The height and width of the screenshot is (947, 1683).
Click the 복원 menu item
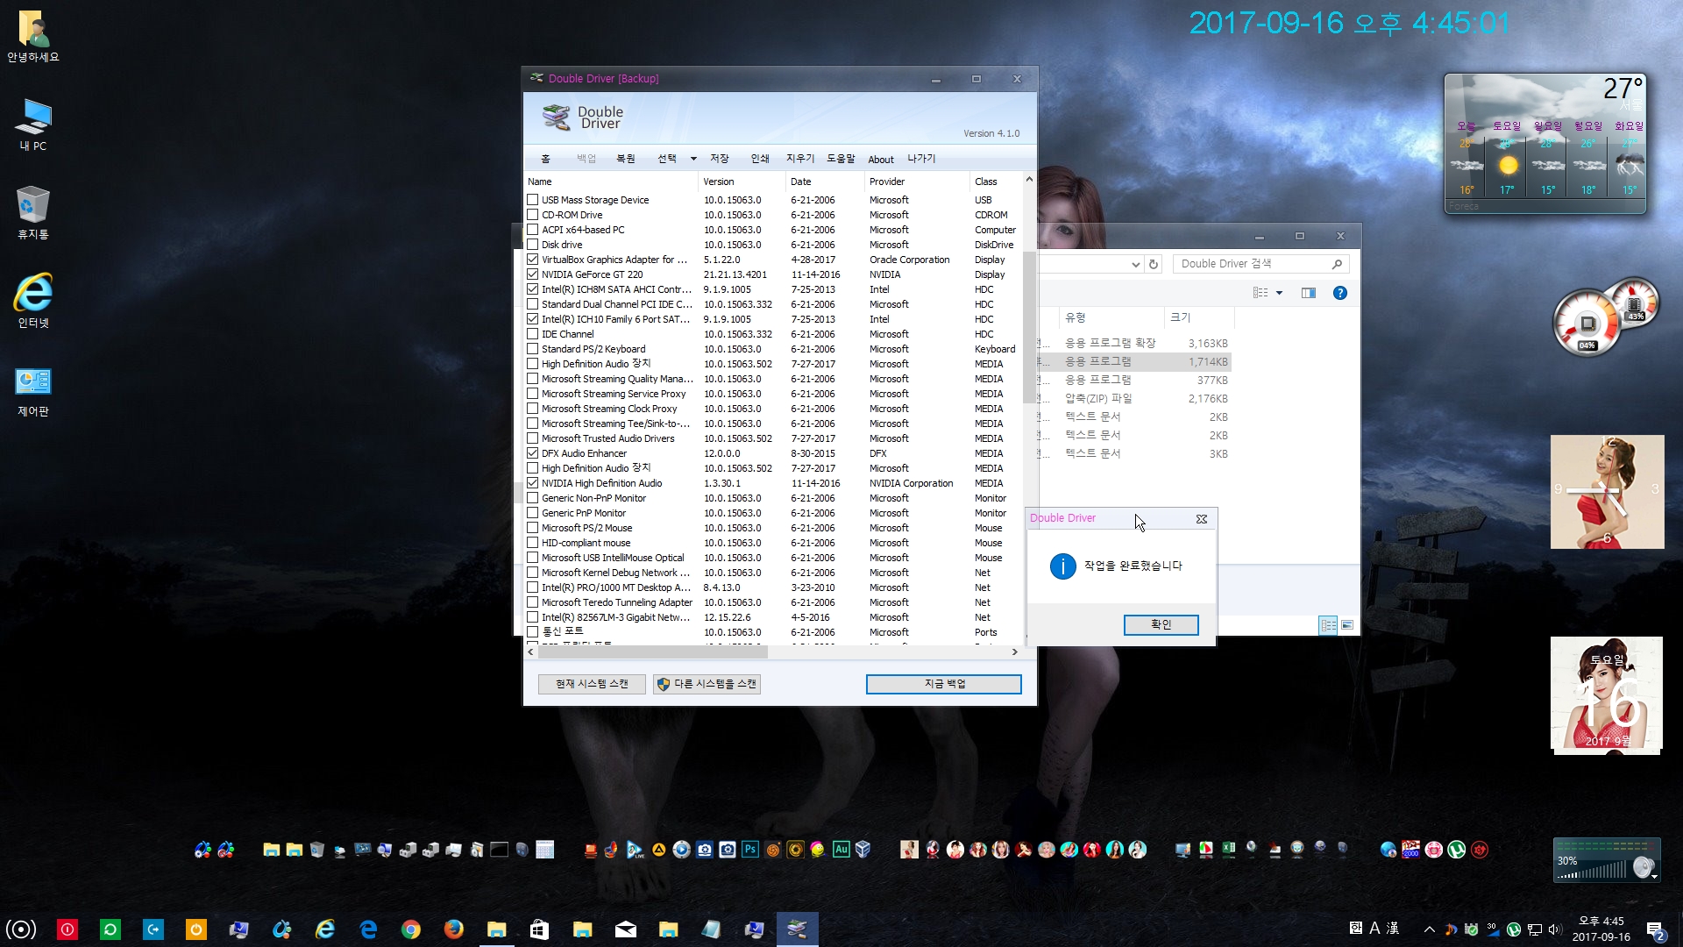point(626,159)
